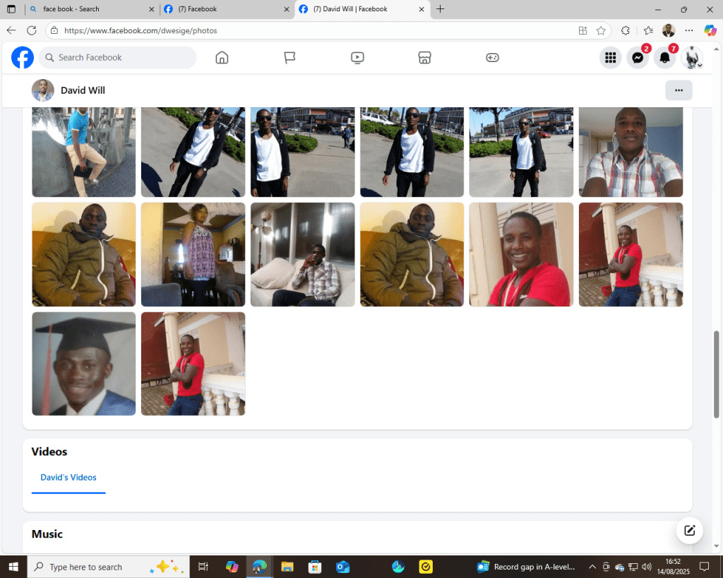This screenshot has width=723, height=578.
Task: Open the account profile dropdown
Action: [x=692, y=58]
